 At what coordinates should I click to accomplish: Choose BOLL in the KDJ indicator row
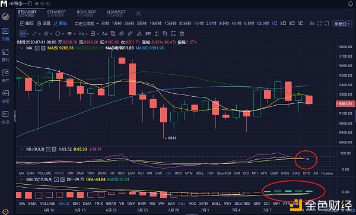[x=200, y=173]
